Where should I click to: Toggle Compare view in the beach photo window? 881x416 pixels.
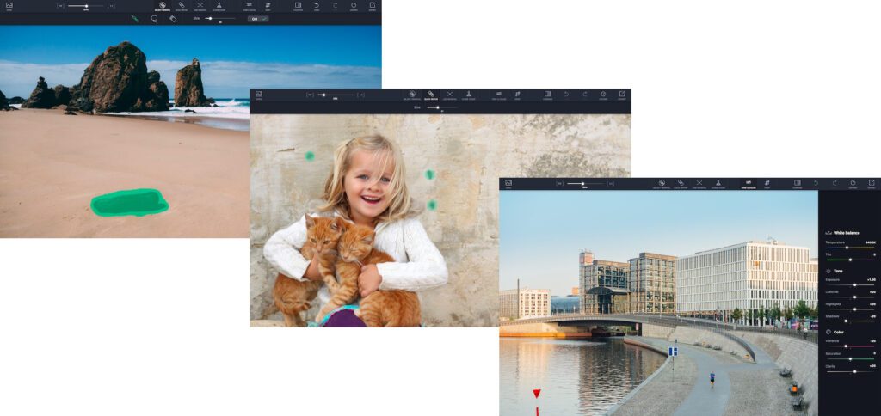[298, 6]
